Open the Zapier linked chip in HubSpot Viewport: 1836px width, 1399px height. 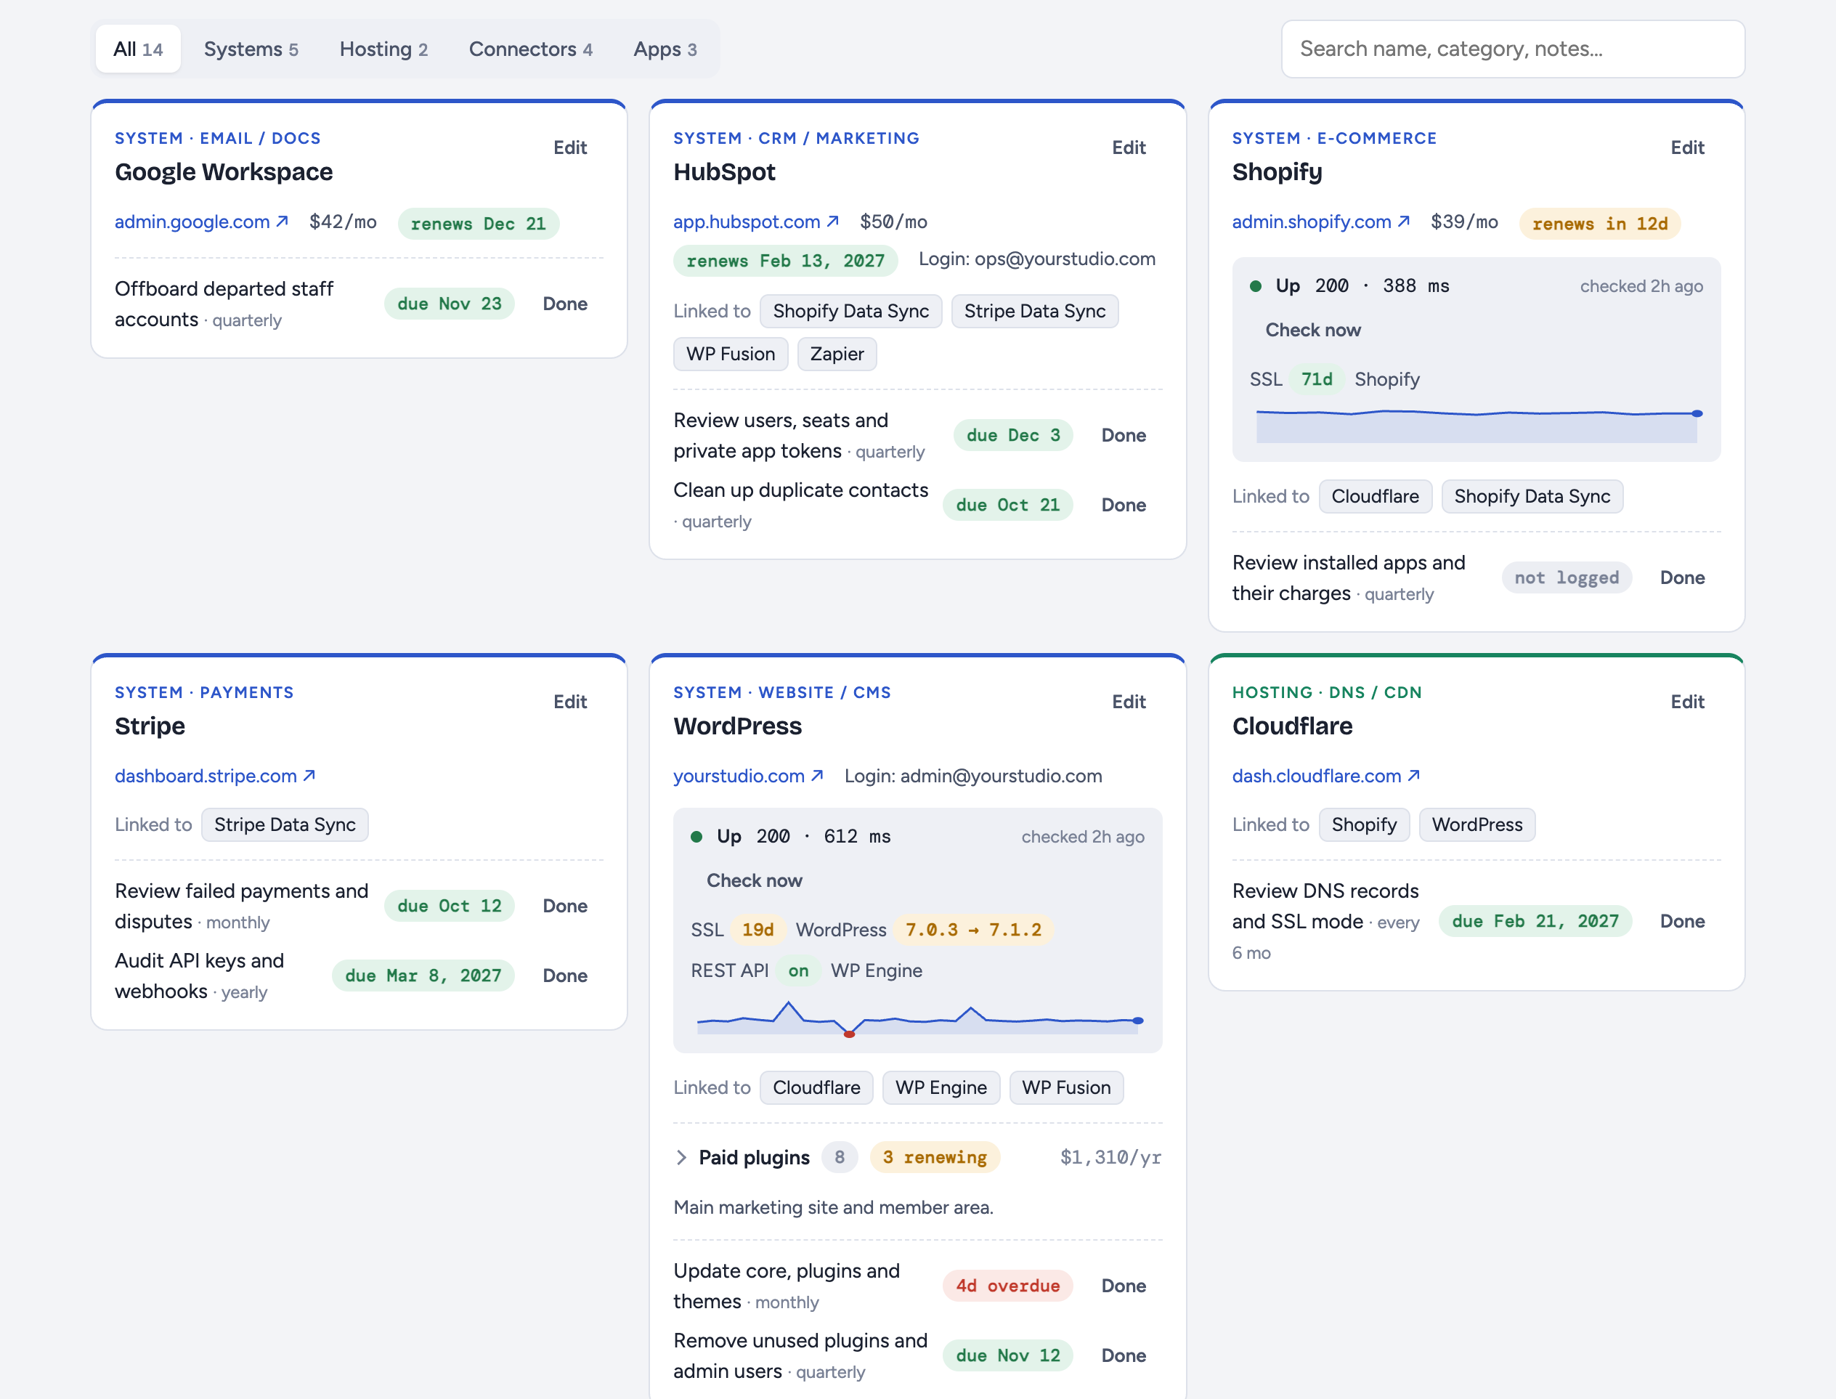pos(837,354)
